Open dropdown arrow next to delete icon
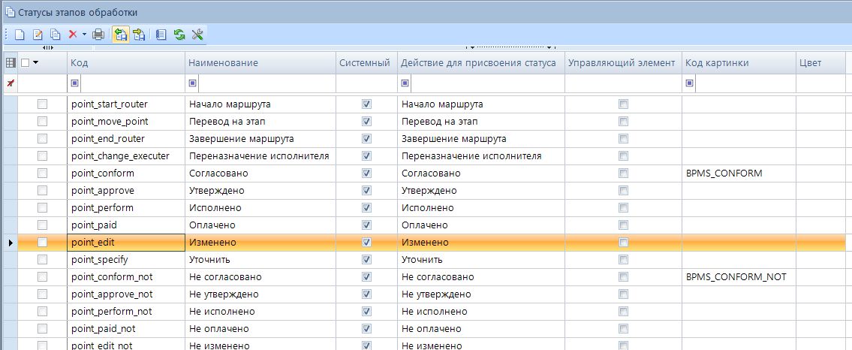Screen dimensions: 852x350 coord(84,35)
